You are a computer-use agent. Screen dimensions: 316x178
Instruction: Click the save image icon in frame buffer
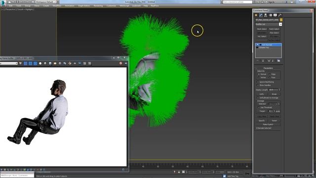coord(50,63)
